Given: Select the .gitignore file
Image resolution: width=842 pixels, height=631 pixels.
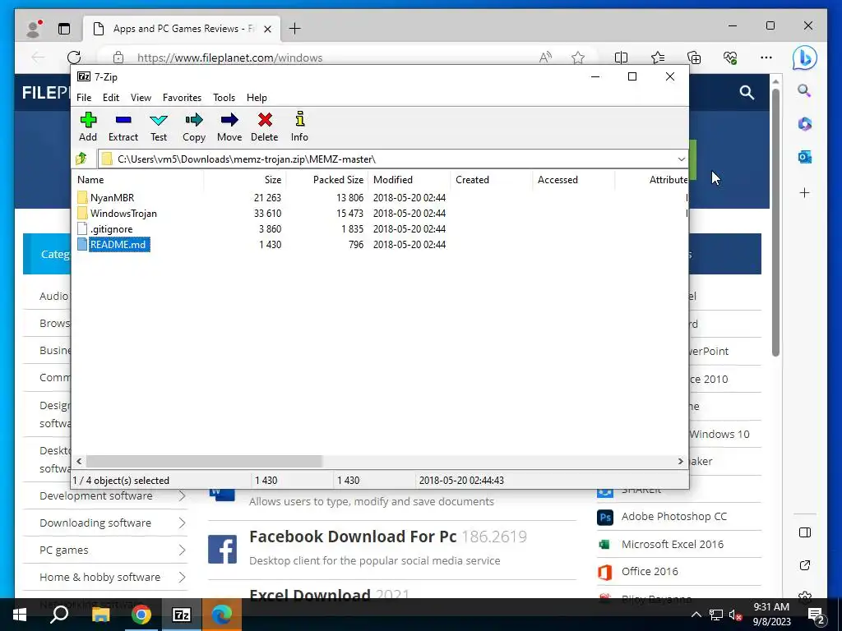Looking at the screenshot, I should tap(111, 228).
